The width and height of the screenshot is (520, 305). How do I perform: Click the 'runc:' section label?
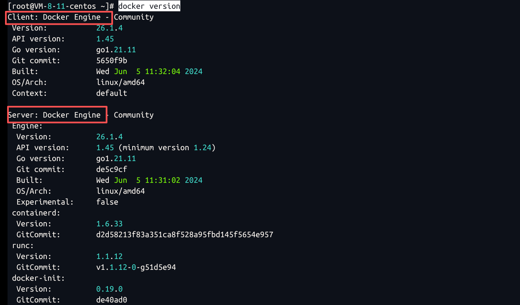[x=23, y=246]
